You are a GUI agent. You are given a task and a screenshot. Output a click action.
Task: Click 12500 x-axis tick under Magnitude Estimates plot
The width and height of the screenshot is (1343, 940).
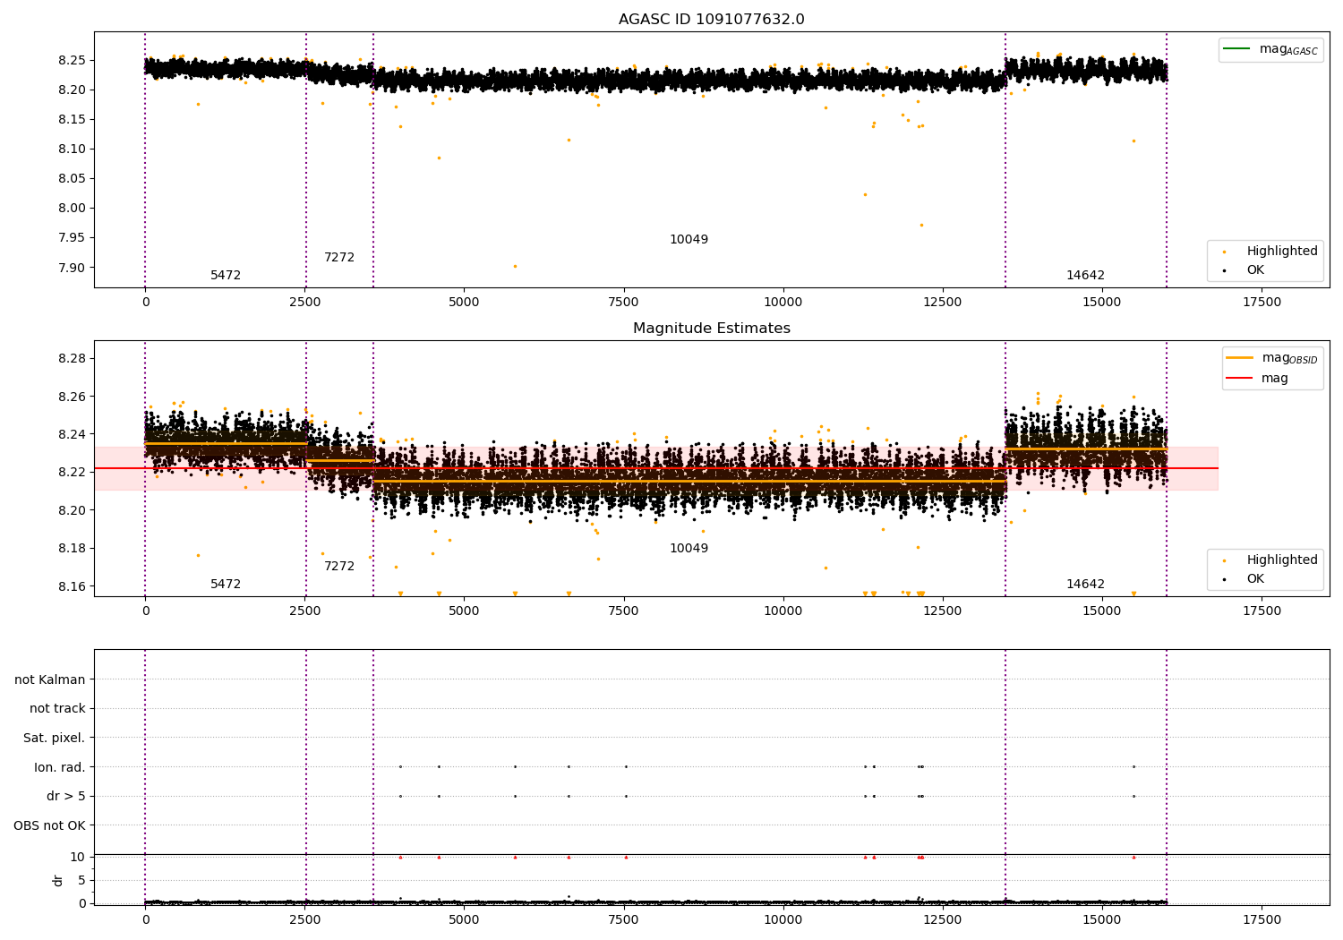942,611
